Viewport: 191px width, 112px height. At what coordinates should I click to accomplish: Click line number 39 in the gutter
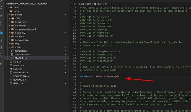[74, 77]
